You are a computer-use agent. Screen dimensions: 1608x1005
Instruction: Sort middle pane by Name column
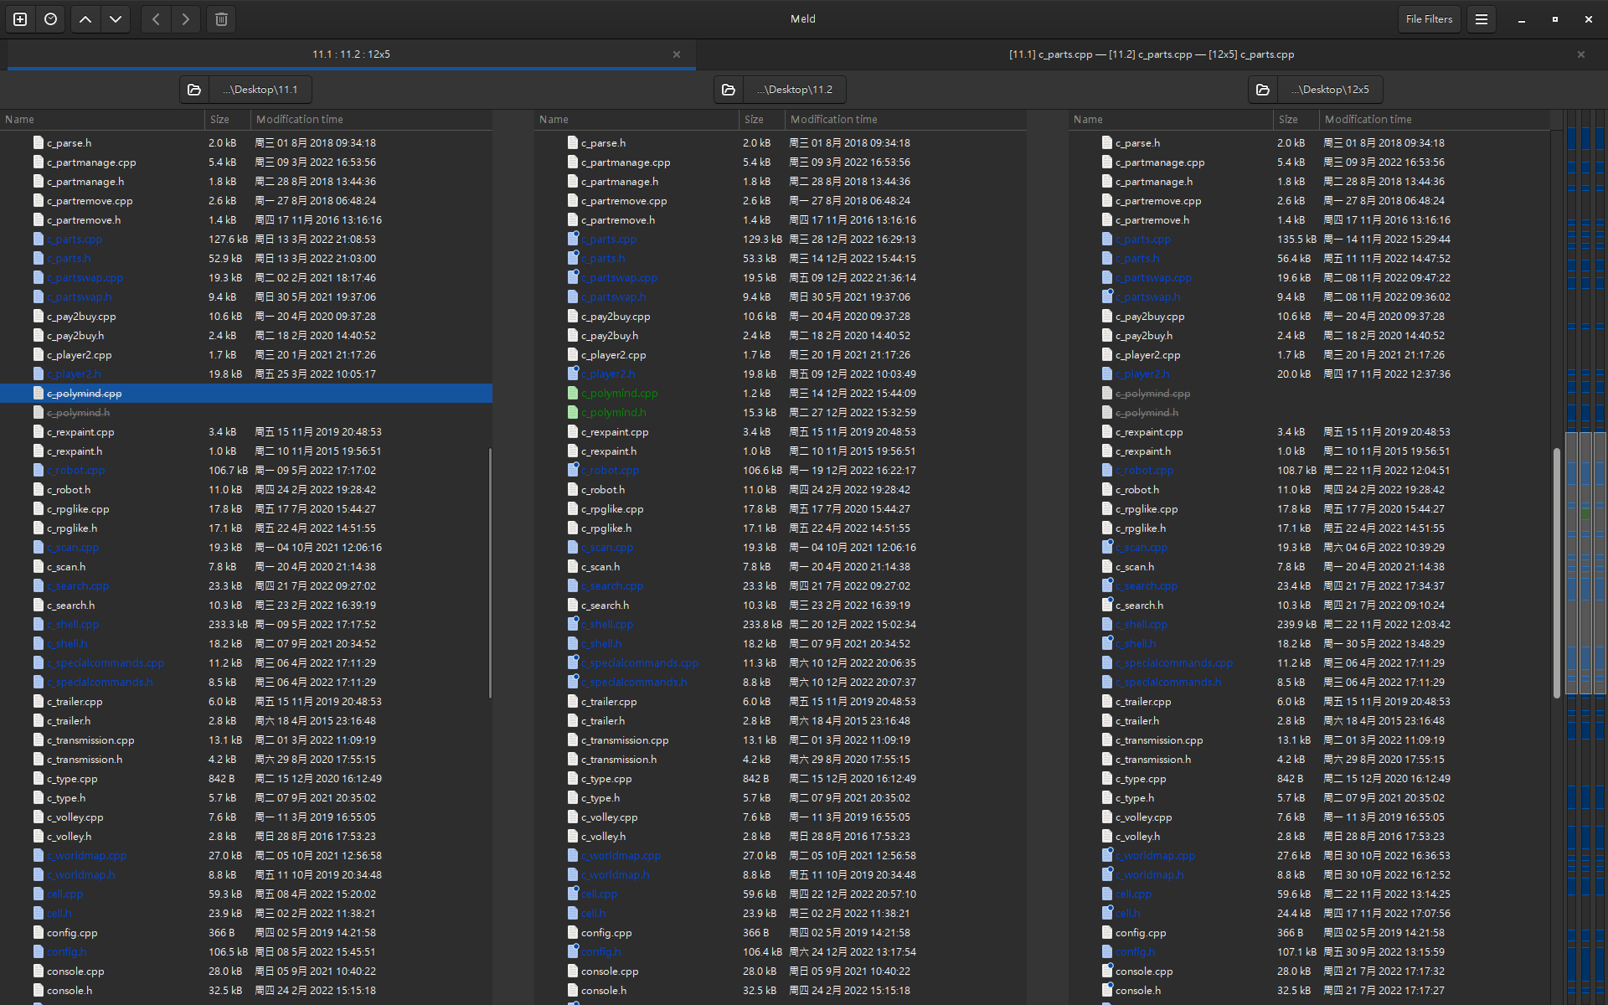coord(636,120)
